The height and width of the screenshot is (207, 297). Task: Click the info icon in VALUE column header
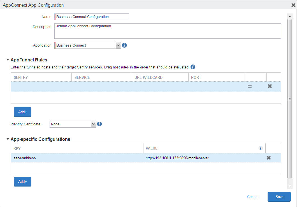[x=261, y=148]
